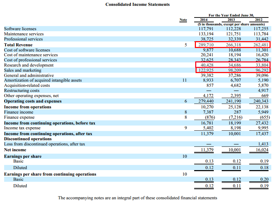Viewport: 273px width, 202px height.
Task: Select Cost of software licenses value 9,877
Action: [208, 50]
